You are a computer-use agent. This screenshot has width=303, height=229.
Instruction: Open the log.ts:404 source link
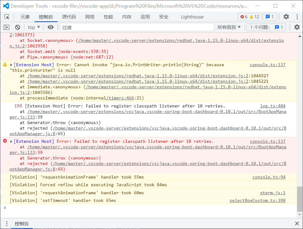tap(273, 106)
